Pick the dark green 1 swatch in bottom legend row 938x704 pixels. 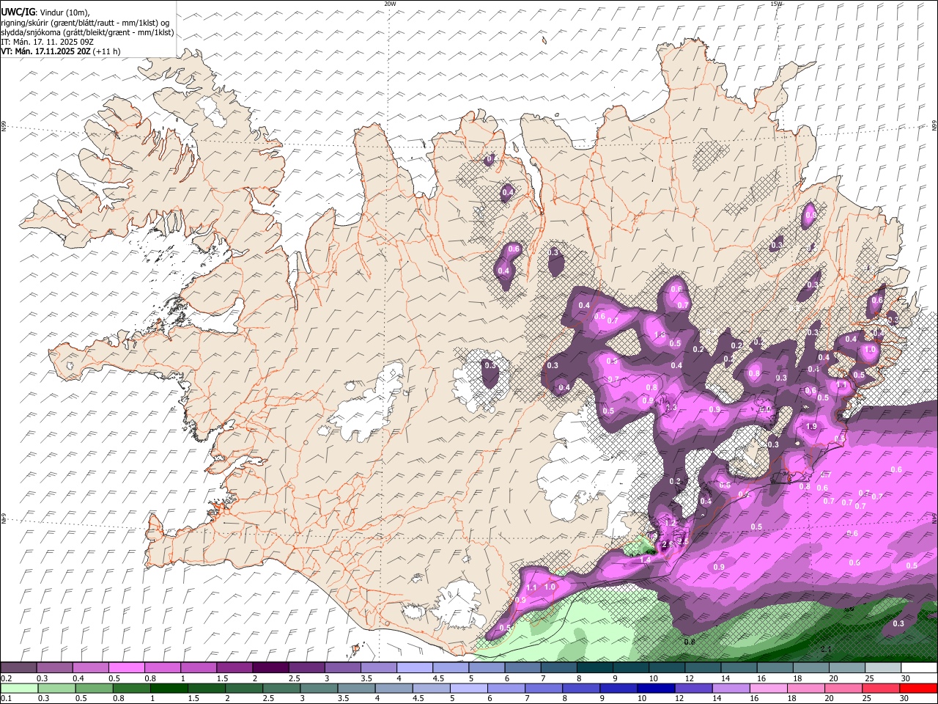tap(169, 689)
